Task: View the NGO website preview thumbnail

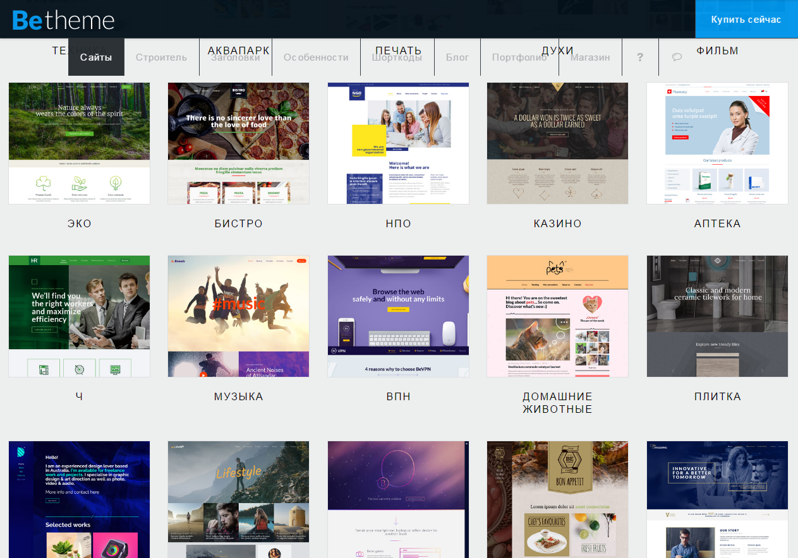Action: click(x=399, y=143)
